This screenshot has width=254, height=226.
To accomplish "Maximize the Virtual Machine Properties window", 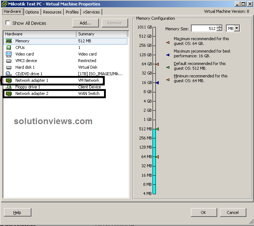I will [243, 4].
